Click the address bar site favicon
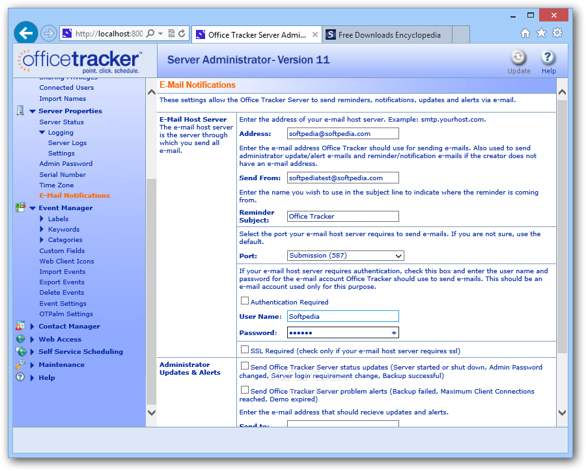 click(67, 34)
